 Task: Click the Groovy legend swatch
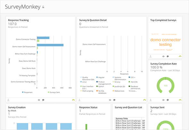tap(113, 82)
